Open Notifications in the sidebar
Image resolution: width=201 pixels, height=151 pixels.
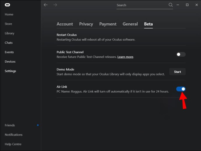[14, 135]
